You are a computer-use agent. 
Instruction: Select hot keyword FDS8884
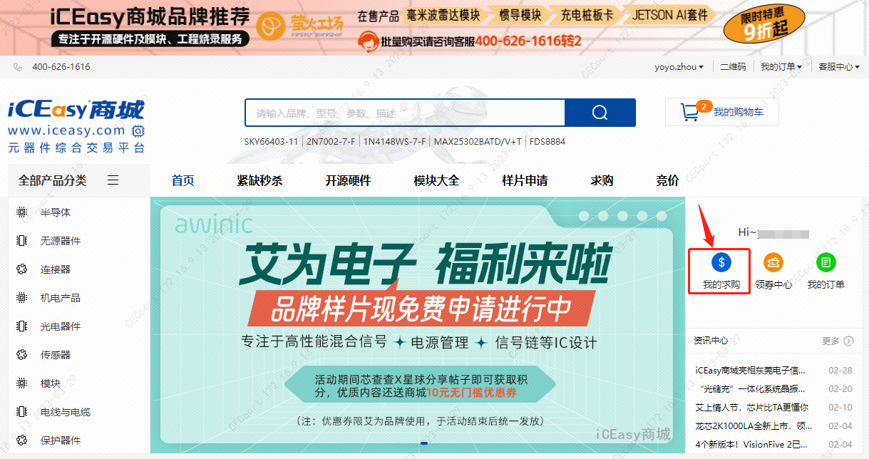[547, 142]
